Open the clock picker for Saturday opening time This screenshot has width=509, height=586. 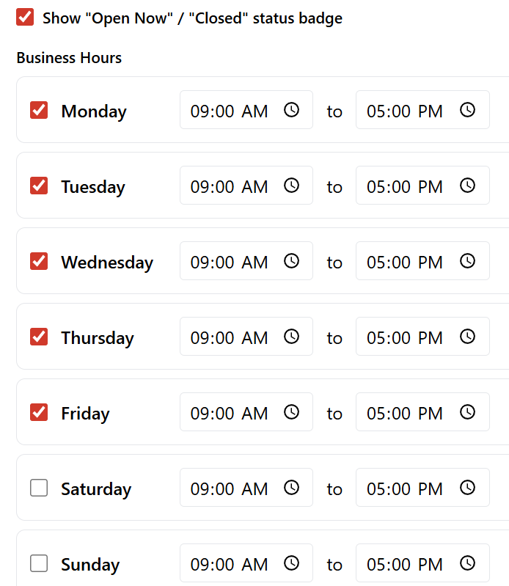click(292, 488)
